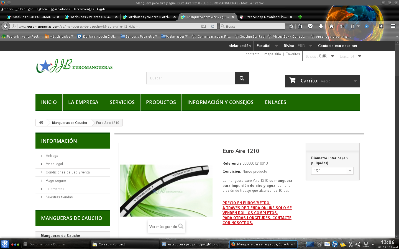Save page to Pocket icon
Image resolution: width=399 pixels, height=249 pixels.
point(310,26)
